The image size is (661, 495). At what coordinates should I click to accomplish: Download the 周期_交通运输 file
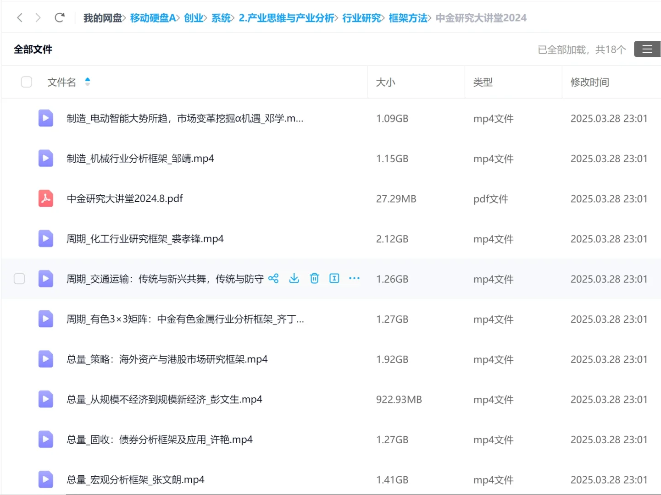pyautogui.click(x=294, y=278)
